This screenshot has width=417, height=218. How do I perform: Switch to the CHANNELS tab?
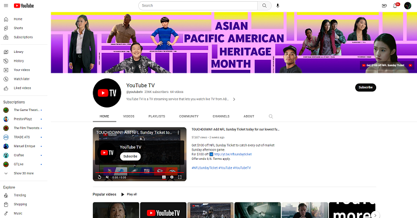click(221, 116)
